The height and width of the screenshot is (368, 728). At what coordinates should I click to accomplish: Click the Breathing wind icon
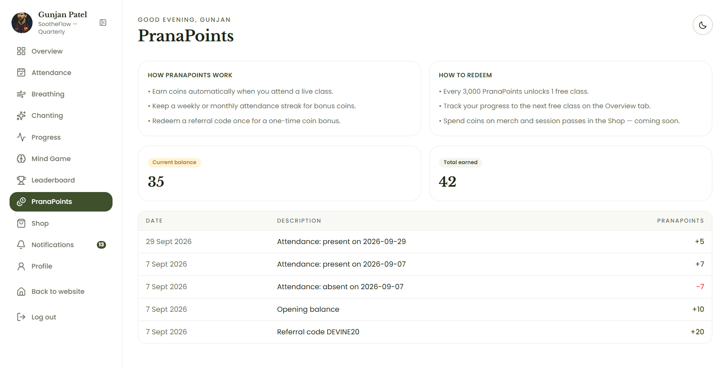pos(21,94)
